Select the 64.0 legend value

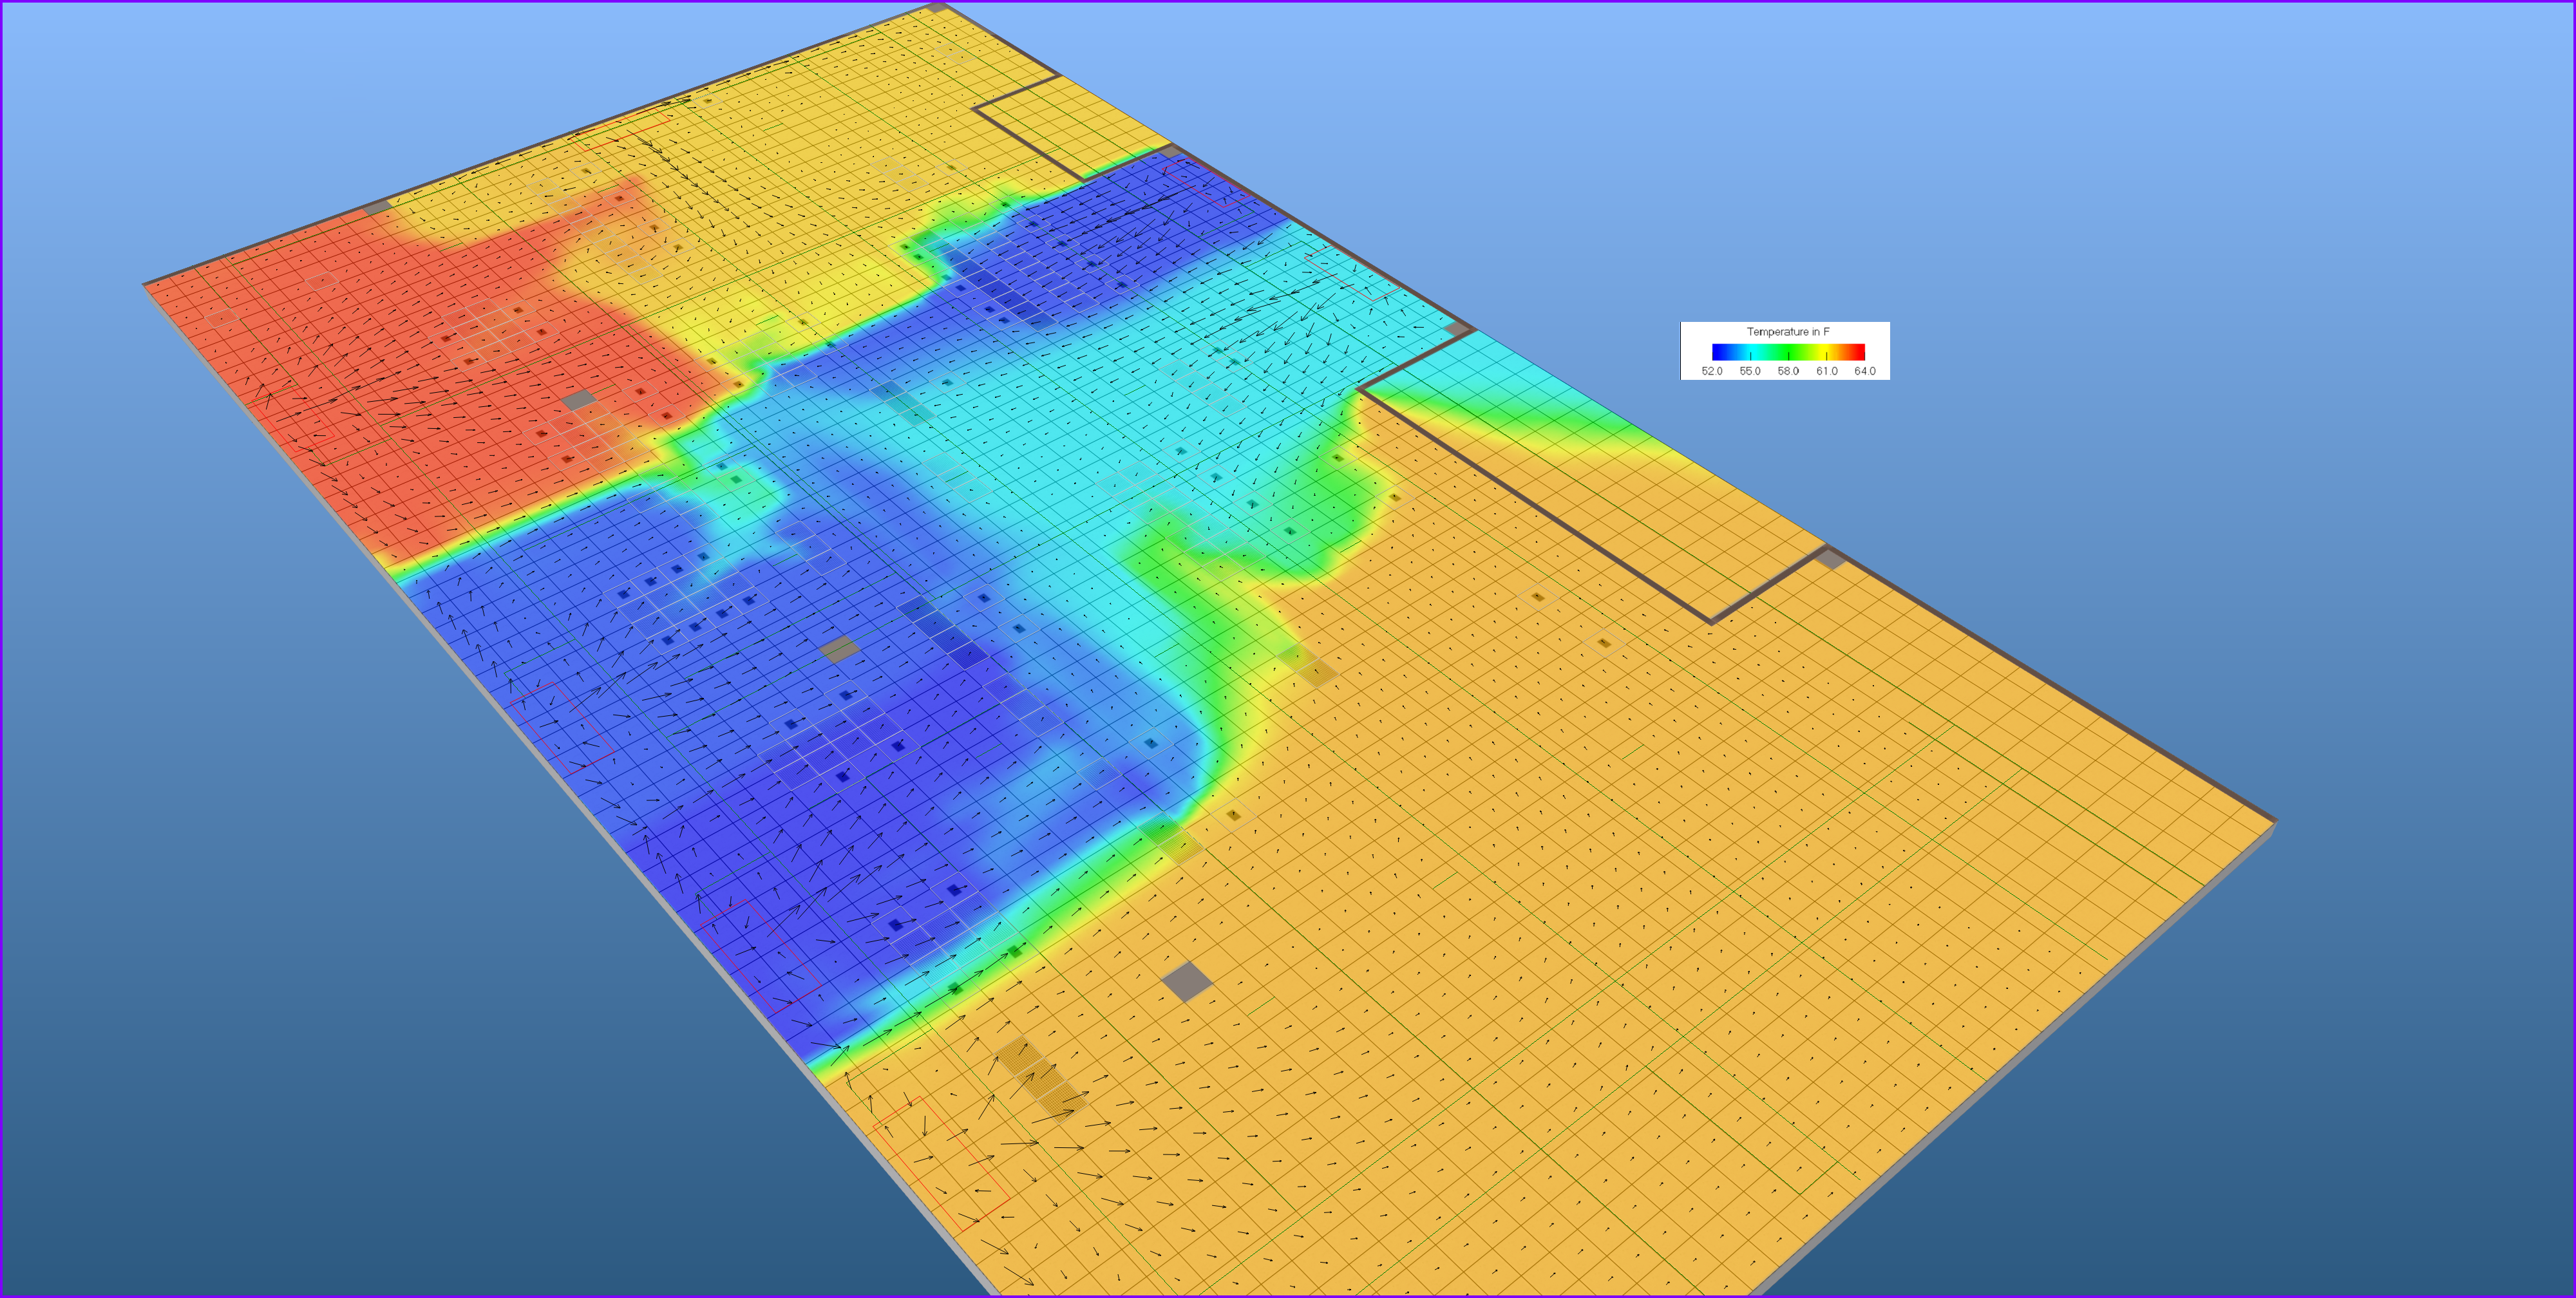pyautogui.click(x=1865, y=371)
